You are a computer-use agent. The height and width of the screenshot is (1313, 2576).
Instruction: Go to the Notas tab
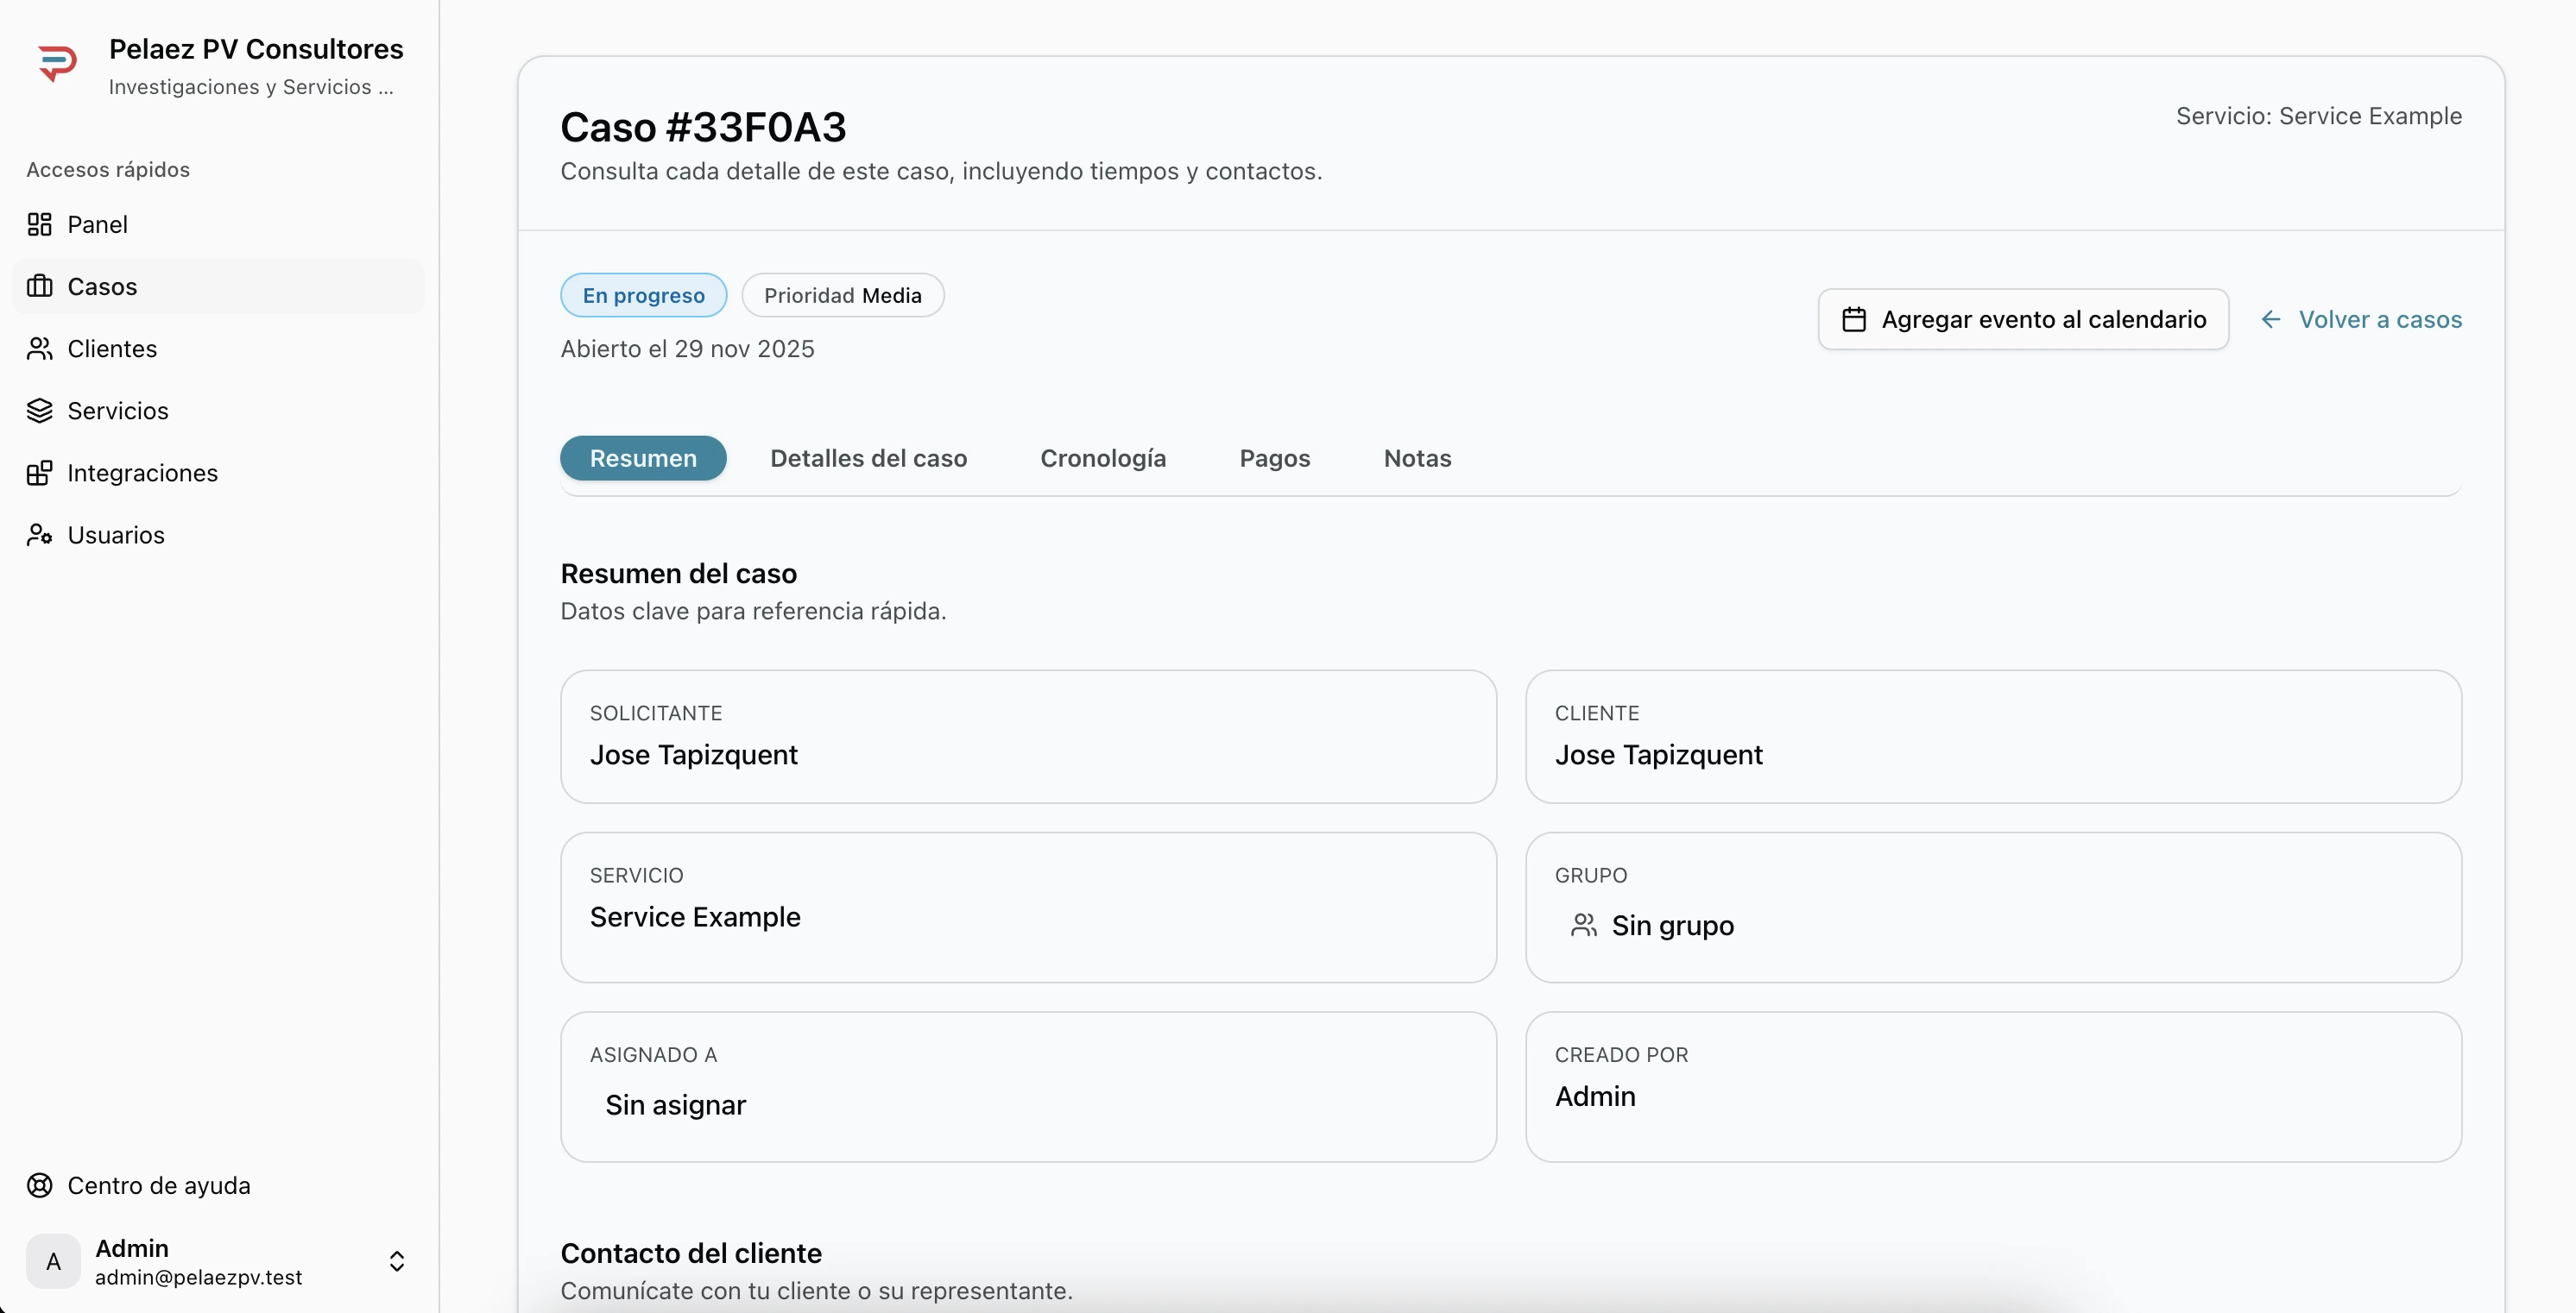pos(1417,459)
